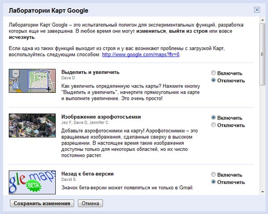Click the text Значок бета-версии может появляться

(106, 188)
